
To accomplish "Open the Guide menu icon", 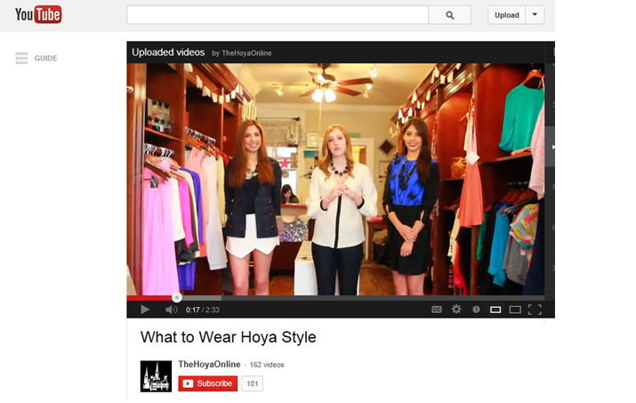I will (21, 58).
